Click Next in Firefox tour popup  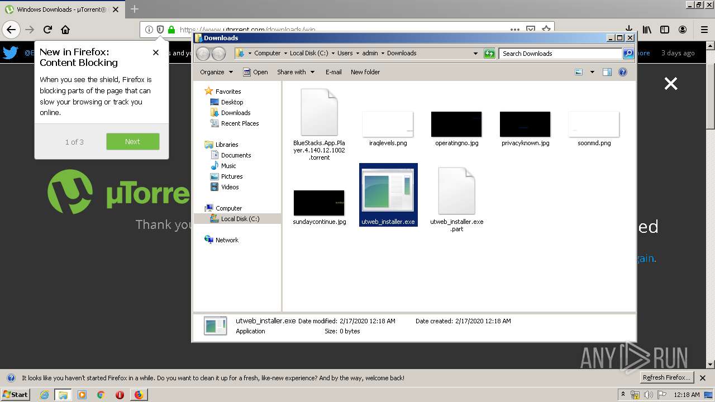(x=132, y=141)
